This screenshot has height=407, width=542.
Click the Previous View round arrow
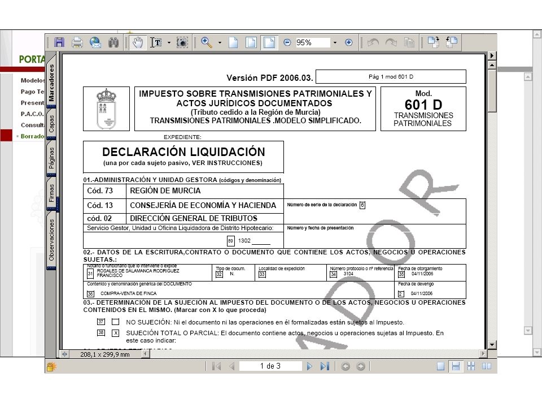click(x=346, y=366)
